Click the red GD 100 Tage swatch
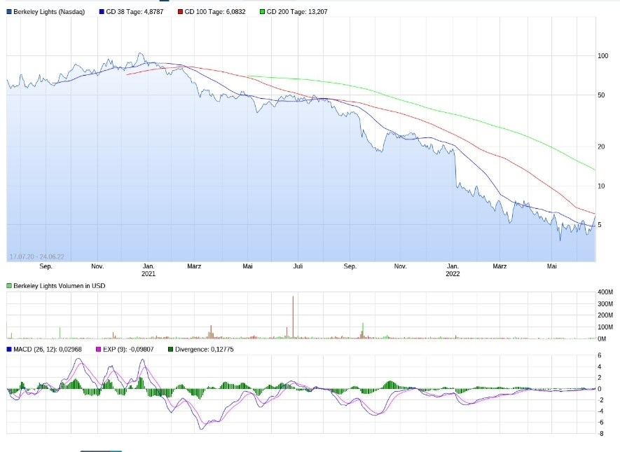The height and width of the screenshot is (452, 620). (x=180, y=12)
